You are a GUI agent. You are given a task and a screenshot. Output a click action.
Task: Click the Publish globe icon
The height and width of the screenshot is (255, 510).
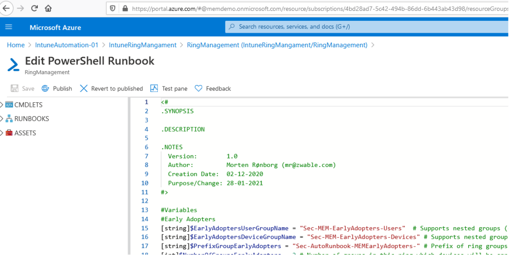45,88
